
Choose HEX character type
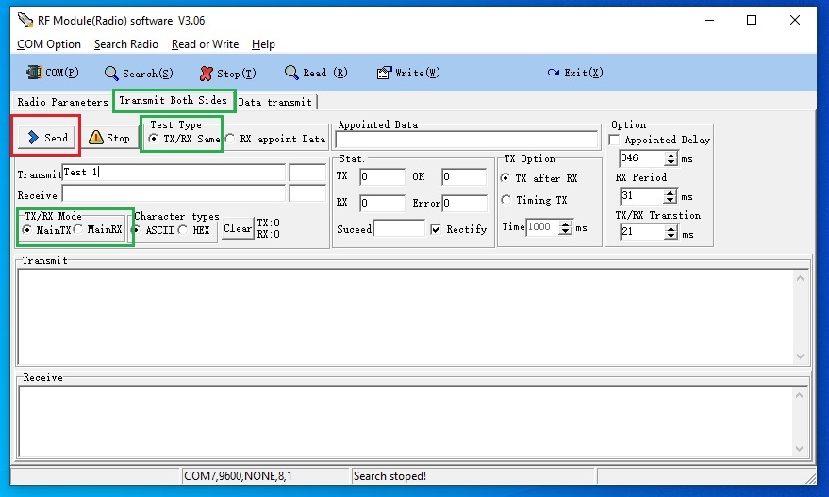[194, 230]
